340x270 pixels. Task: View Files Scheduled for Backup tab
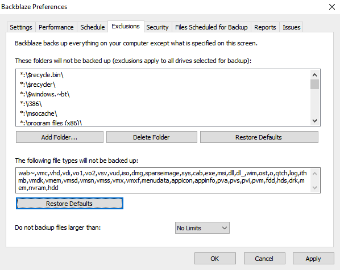[x=212, y=27]
